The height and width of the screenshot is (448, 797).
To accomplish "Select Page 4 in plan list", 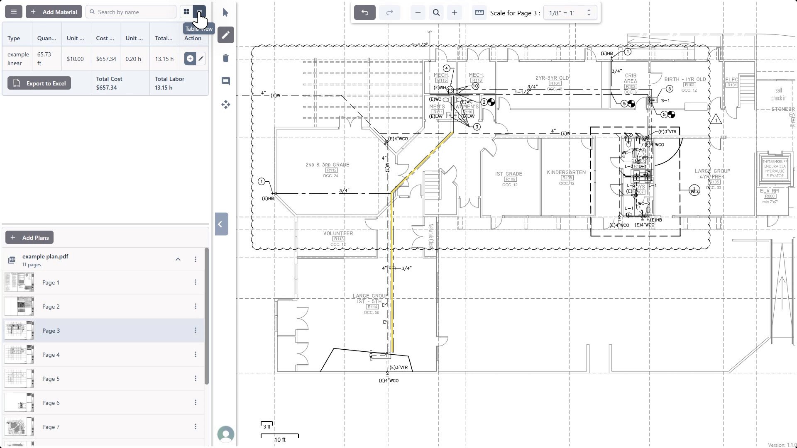I will 104,355.
